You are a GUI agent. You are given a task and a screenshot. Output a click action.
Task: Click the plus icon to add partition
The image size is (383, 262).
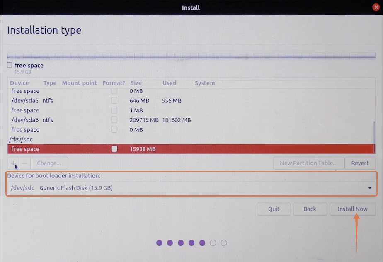13,163
